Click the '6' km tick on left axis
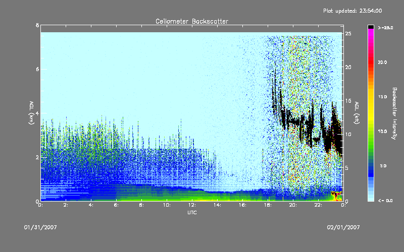Image resolution: width=404 pixels, height=252 pixels. click(x=37, y=69)
